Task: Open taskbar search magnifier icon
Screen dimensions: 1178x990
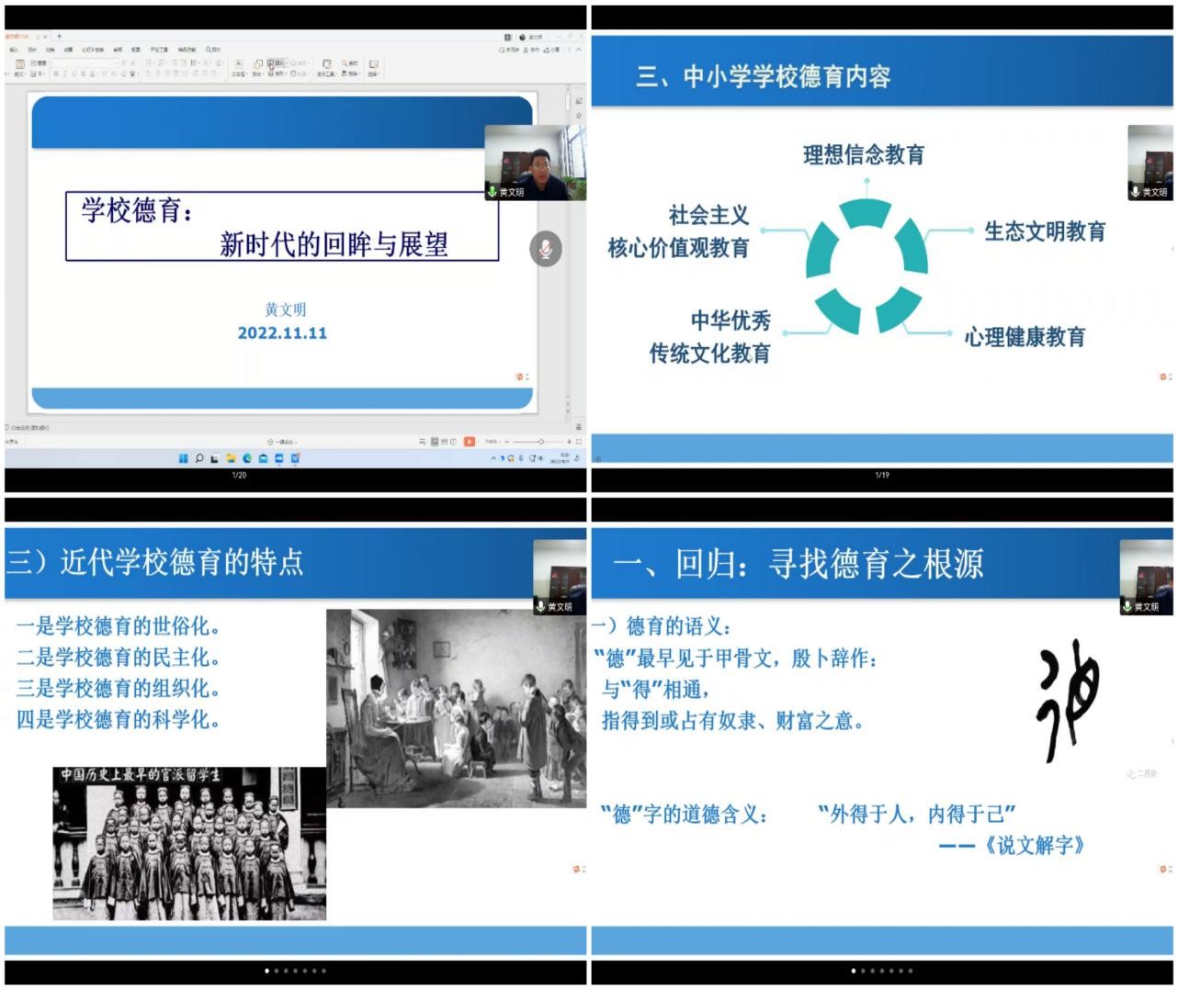Action: pyautogui.click(x=198, y=458)
